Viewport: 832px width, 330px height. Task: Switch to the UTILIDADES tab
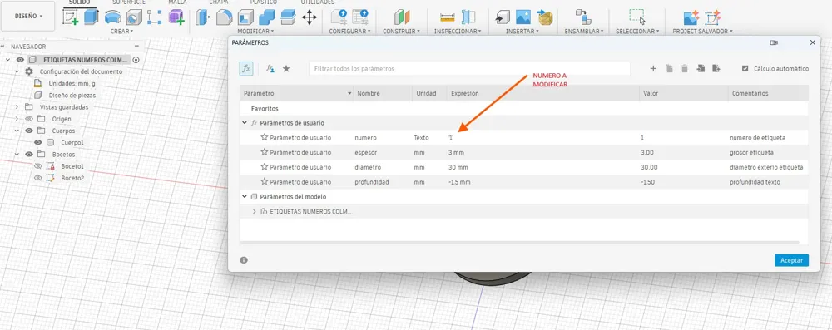(x=318, y=2)
